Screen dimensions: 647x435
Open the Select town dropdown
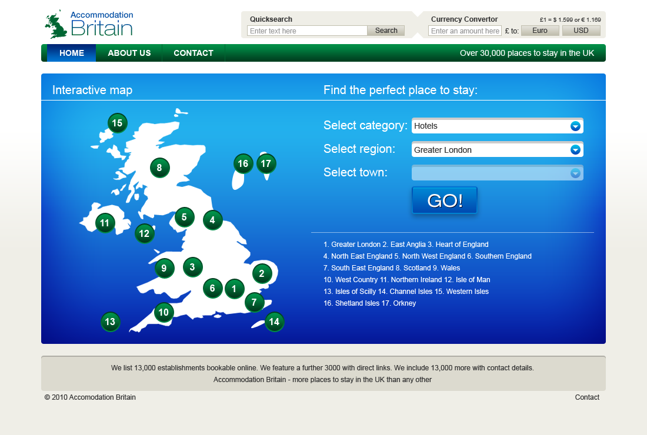[497, 173]
